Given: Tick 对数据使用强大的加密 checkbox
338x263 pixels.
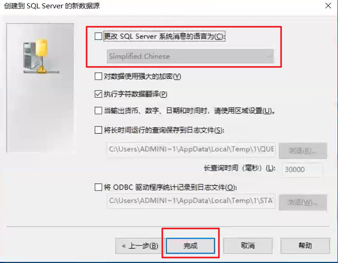Looking at the screenshot, I should [x=98, y=76].
